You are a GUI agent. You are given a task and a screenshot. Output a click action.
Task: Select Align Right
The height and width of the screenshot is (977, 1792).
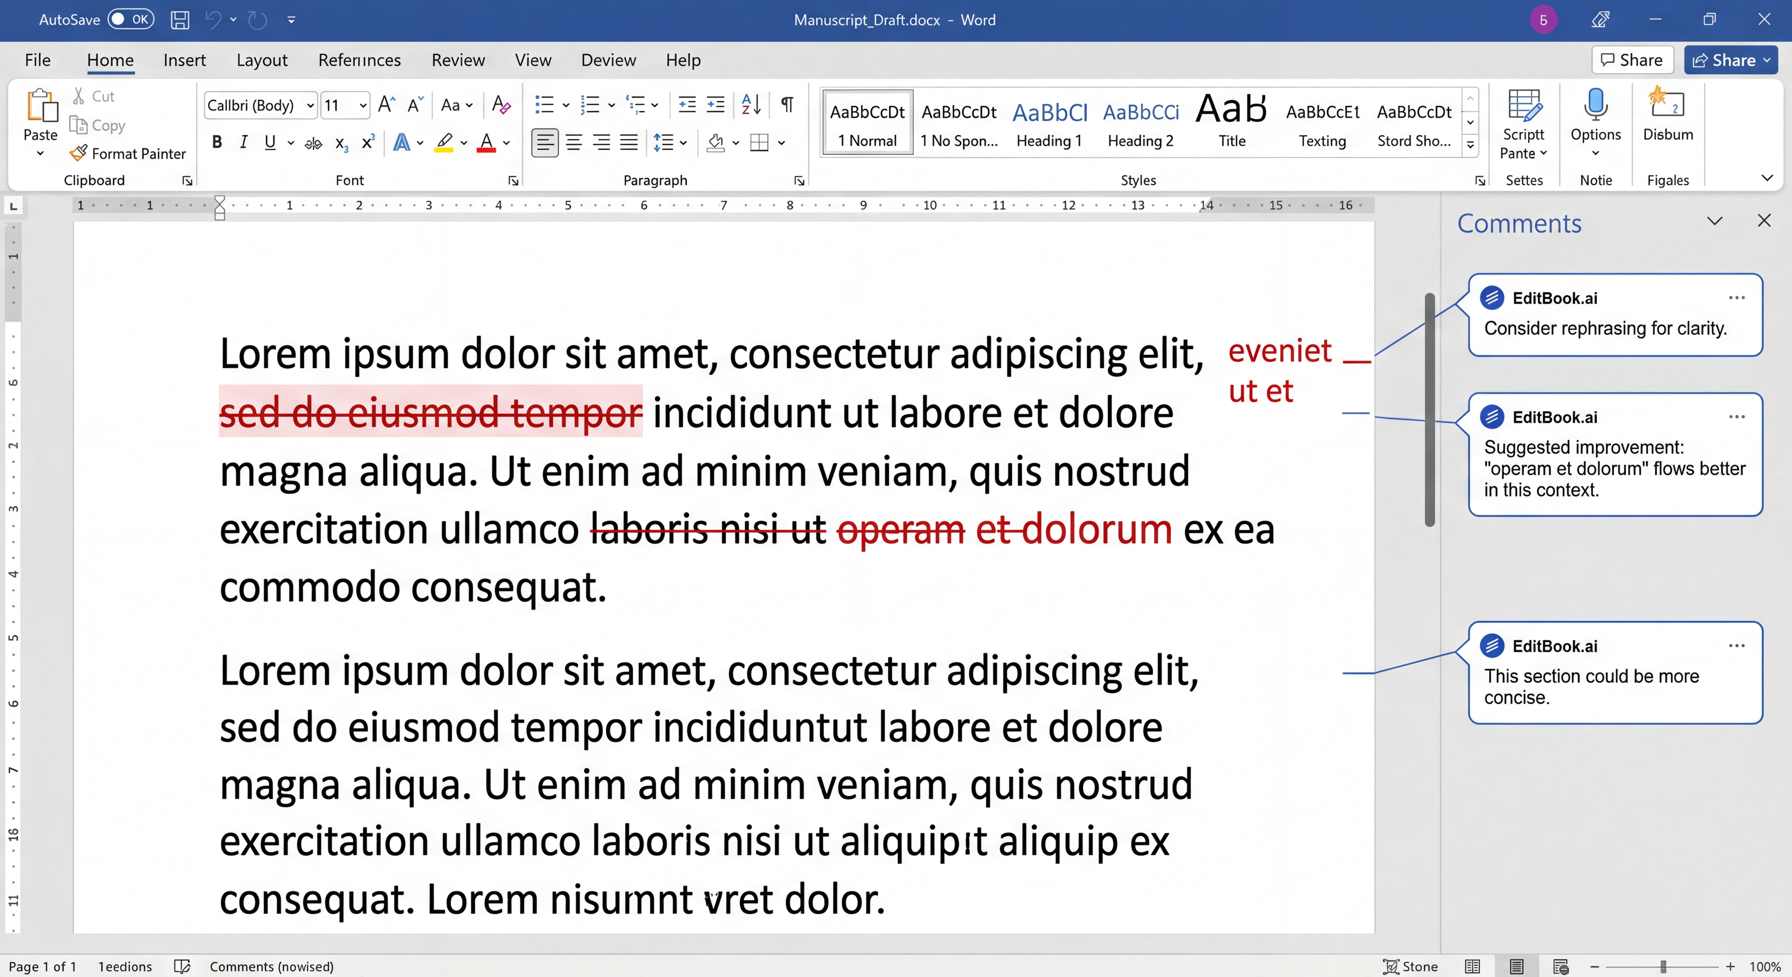point(601,142)
